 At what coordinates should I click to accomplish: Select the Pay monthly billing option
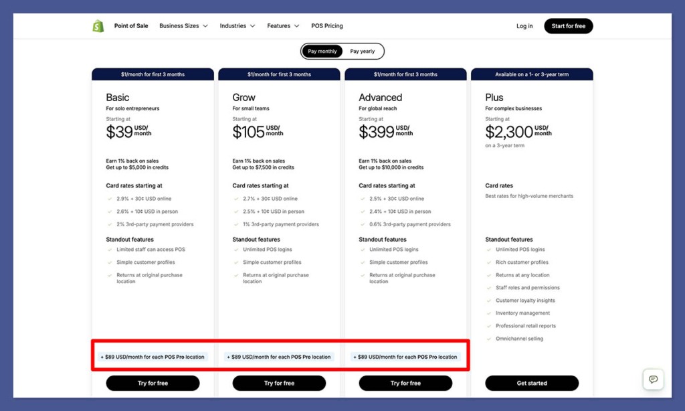point(322,52)
